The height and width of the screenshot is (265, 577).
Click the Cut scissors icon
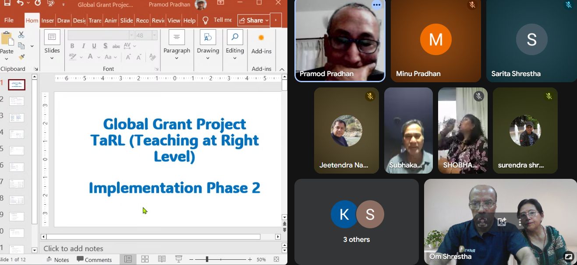(21, 35)
